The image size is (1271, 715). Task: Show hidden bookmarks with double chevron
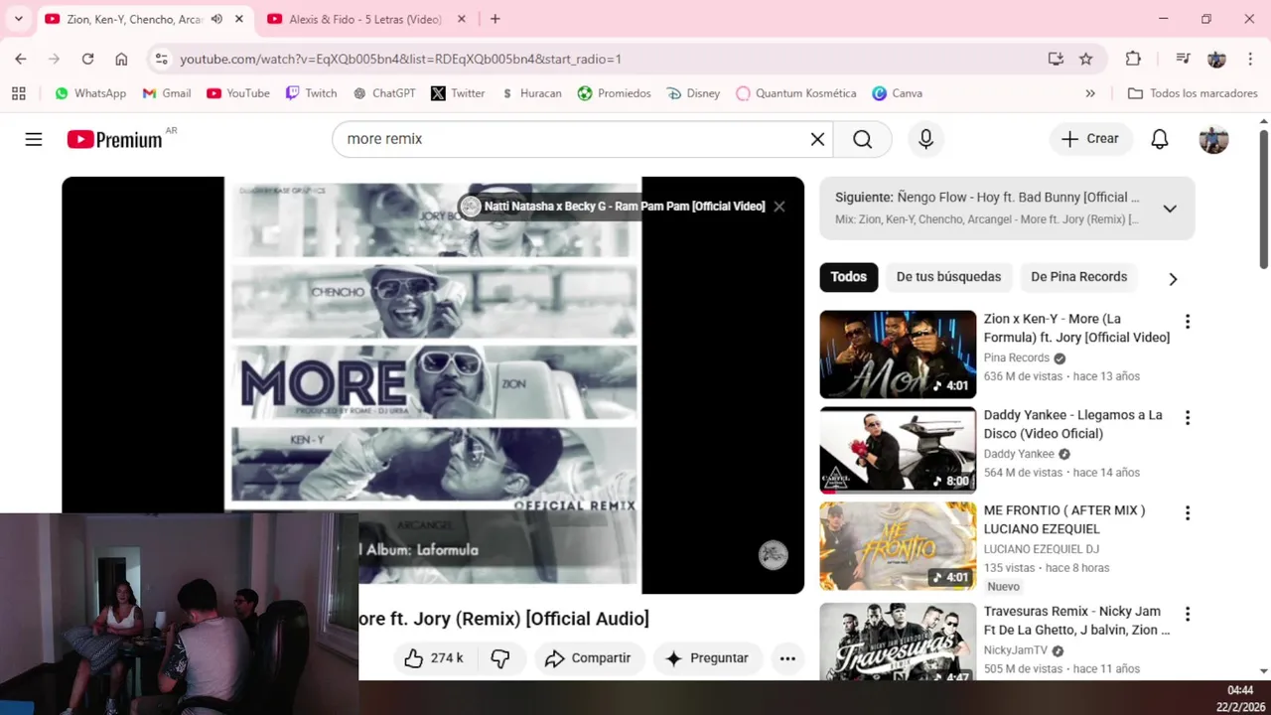(x=1090, y=93)
